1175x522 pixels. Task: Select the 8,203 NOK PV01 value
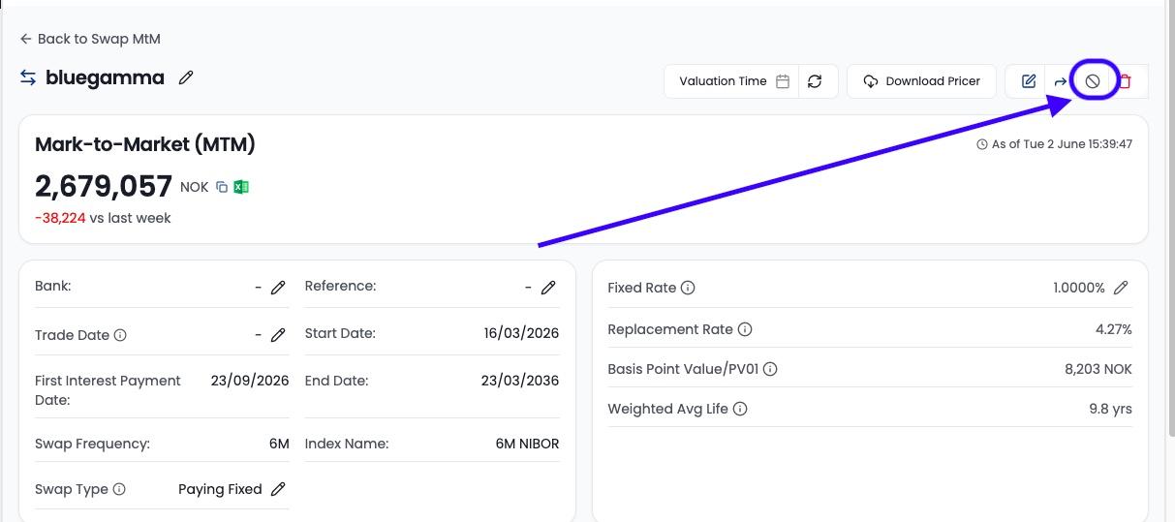1098,369
